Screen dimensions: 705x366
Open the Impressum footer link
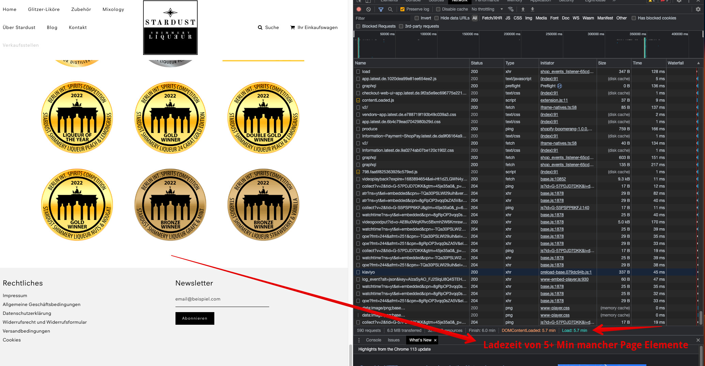click(x=15, y=296)
